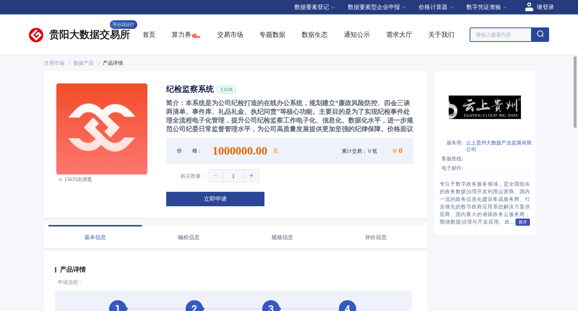Switch to the 评价信息 tab

coord(376,237)
